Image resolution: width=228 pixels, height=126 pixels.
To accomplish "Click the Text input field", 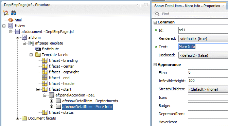I will click(203, 47).
